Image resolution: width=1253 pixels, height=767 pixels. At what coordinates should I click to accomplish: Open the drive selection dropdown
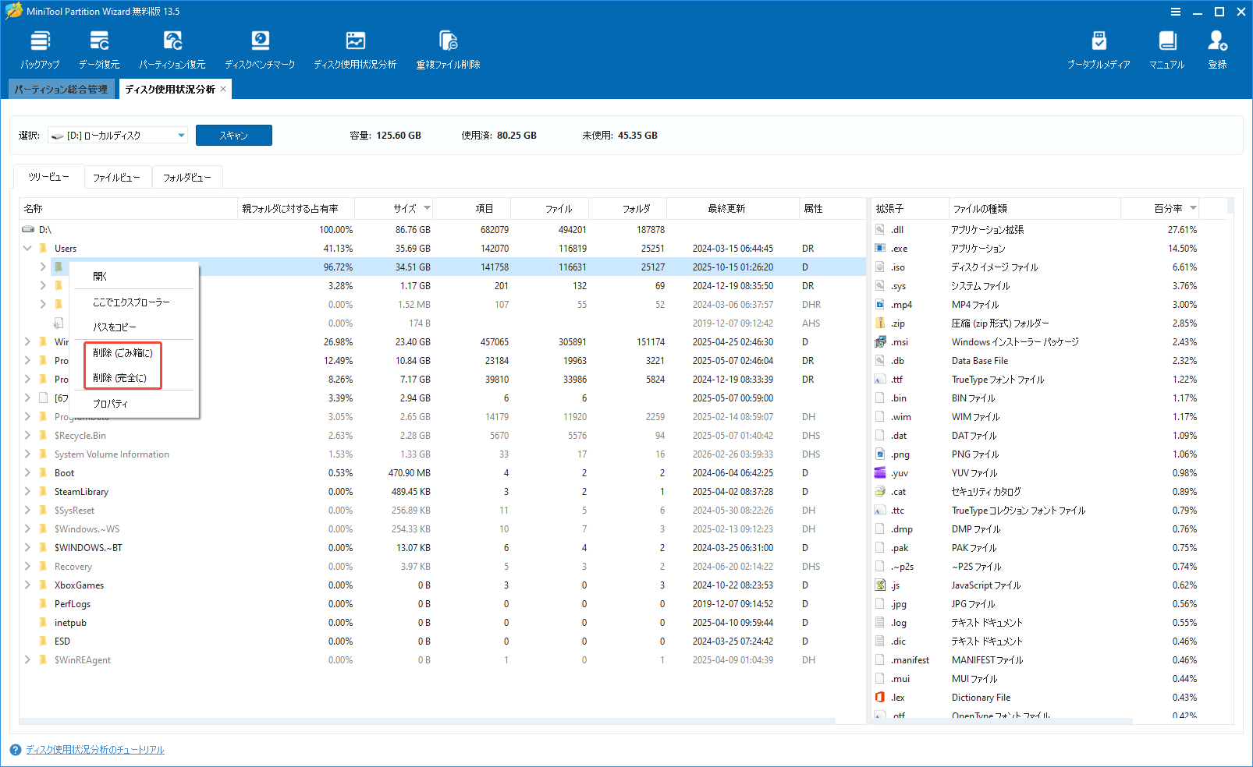[x=180, y=135]
